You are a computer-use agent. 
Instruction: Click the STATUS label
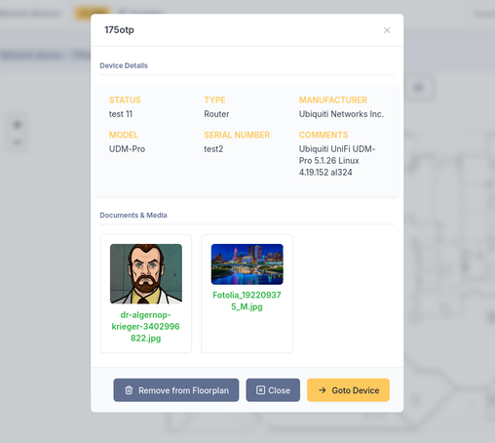(125, 100)
